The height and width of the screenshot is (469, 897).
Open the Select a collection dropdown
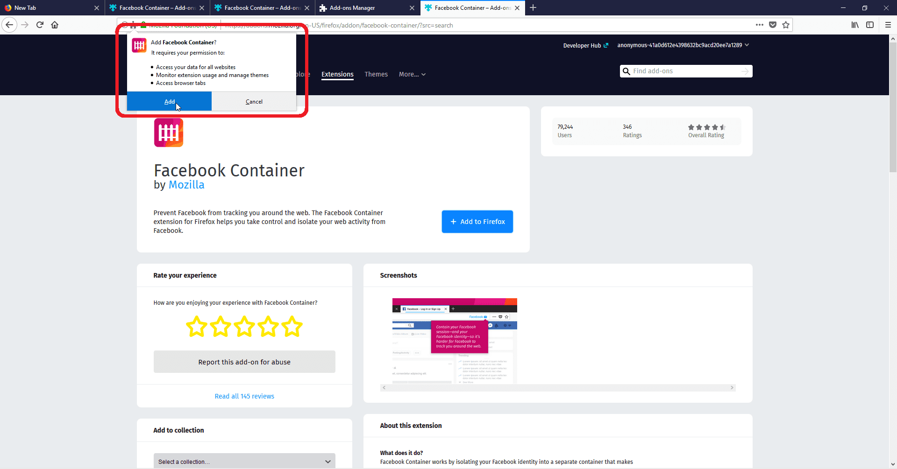244,462
